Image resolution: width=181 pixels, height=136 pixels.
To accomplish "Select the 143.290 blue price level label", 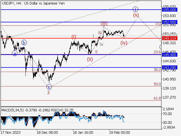I will point(169,67).
